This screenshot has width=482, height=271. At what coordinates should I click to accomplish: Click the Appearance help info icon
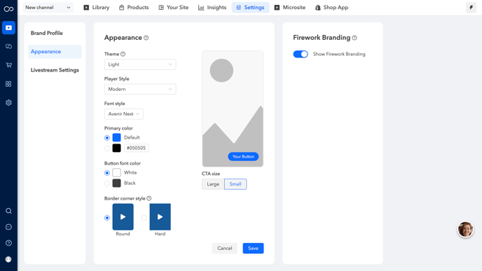[x=146, y=38]
